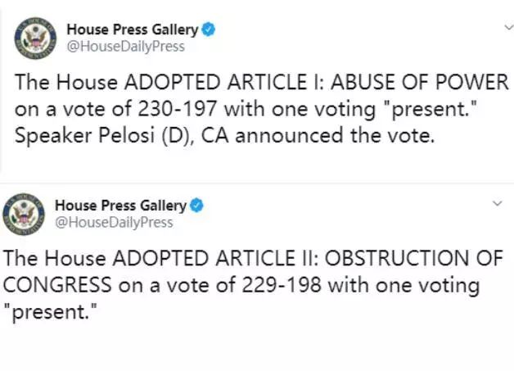Screen dimensions: 514x371
Task: Click the word "present." in the second tweet's last line
Action: click(50, 312)
